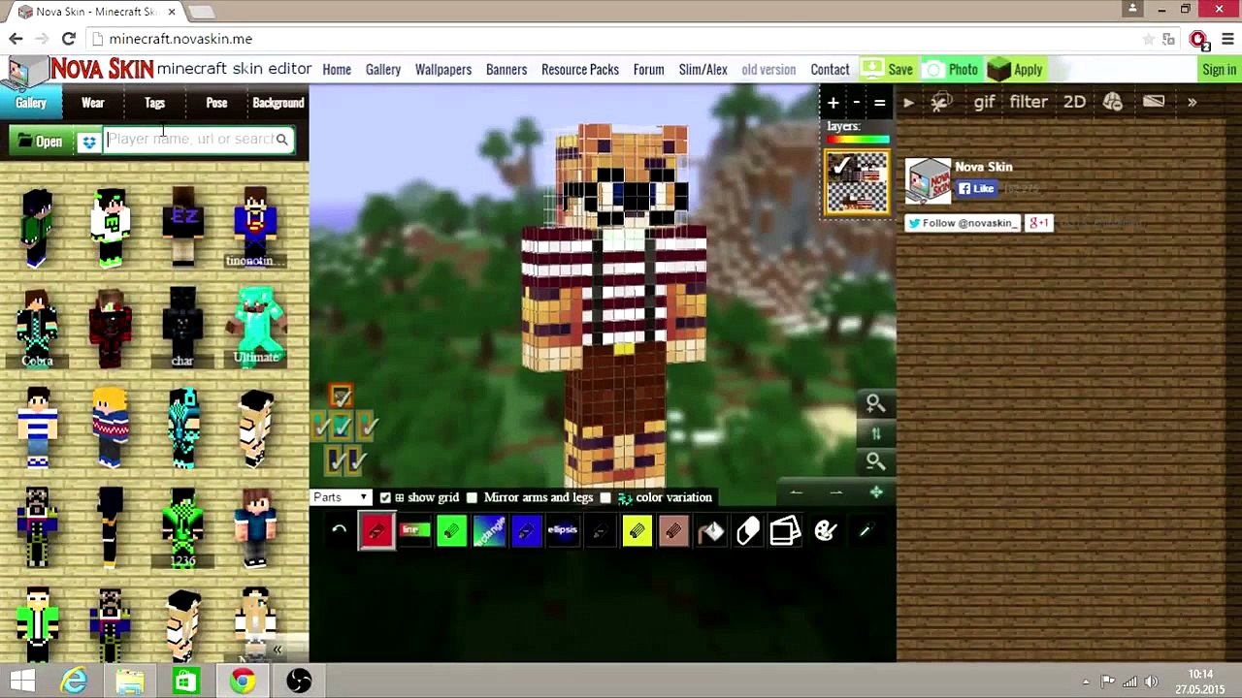Switch to 2D view
The height and width of the screenshot is (698, 1242).
pyautogui.click(x=1074, y=102)
